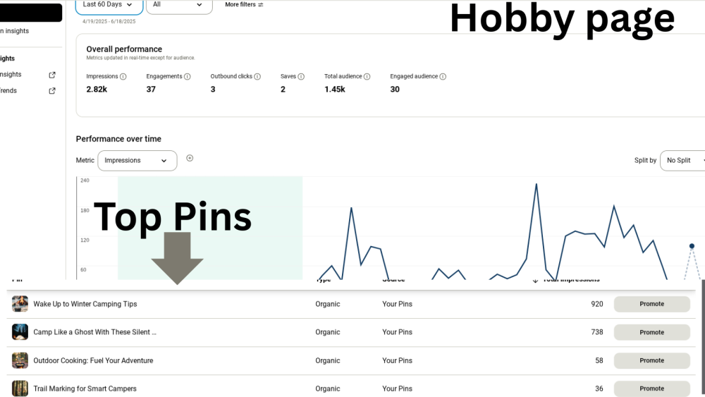Promote the Trail Marking for Smart Campers pin
Viewport: 705px width, 397px height.
(651, 389)
